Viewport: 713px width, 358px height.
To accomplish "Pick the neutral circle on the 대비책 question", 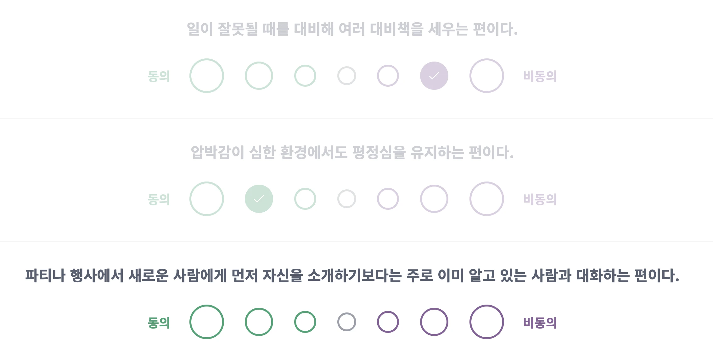I will point(346,75).
